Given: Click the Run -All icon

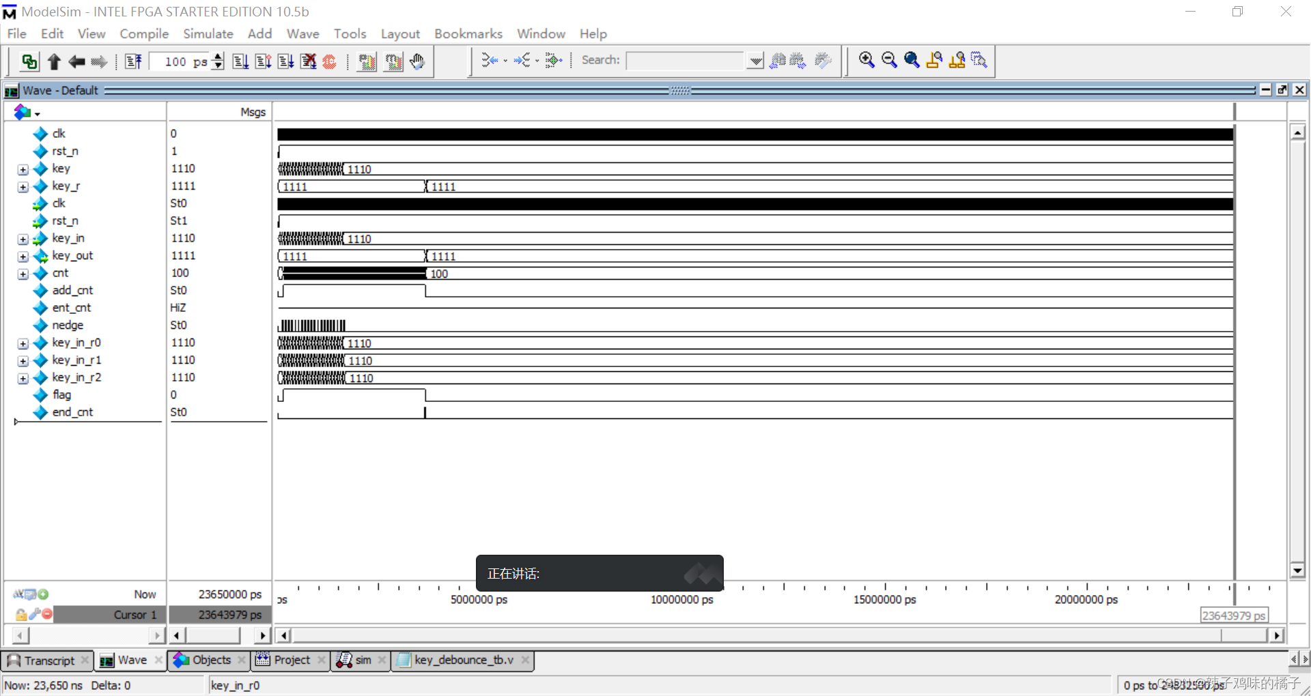Looking at the screenshot, I should tap(285, 61).
